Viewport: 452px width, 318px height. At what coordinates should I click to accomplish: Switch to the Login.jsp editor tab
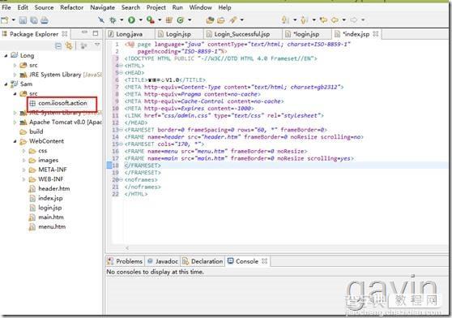point(178,34)
